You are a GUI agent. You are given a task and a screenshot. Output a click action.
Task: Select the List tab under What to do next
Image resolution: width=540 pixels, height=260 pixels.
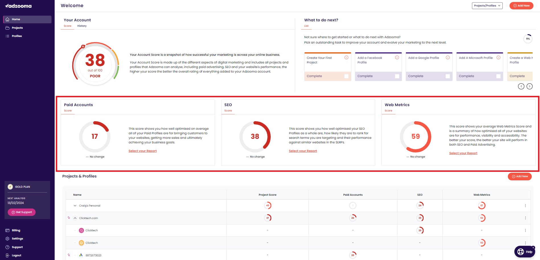coord(306,26)
